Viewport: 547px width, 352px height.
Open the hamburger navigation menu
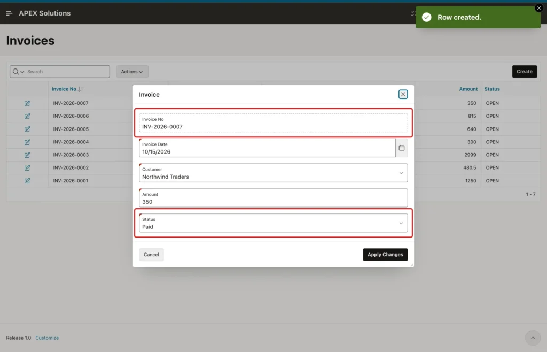click(x=10, y=13)
